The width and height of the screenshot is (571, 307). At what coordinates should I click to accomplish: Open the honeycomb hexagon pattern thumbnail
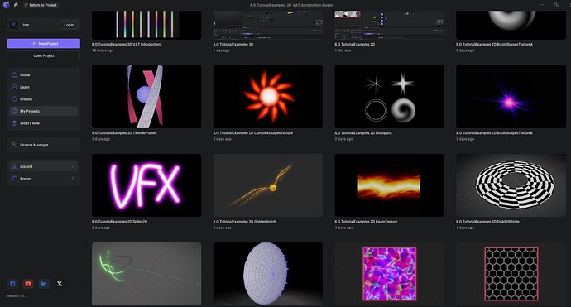511,274
